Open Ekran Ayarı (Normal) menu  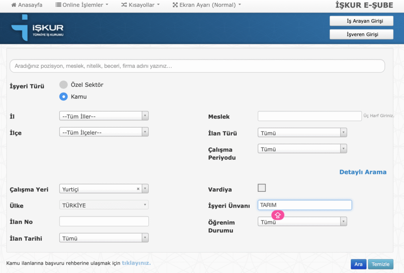coord(206,5)
